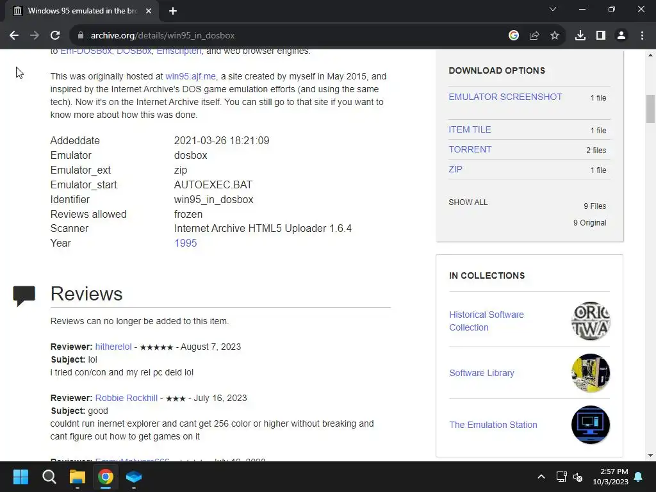The image size is (656, 492).
Task: Open a new tab with plus button
Action: coord(173,11)
